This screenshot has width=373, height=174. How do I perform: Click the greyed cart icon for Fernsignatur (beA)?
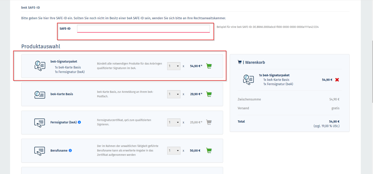[x=209, y=122]
